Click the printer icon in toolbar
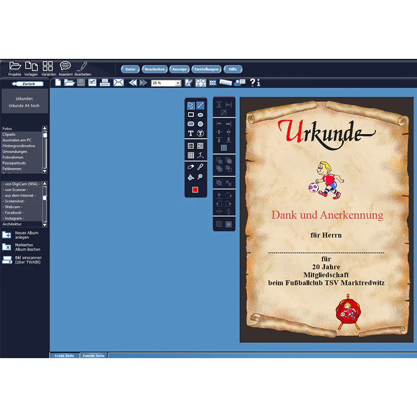Viewport: 417px width, 417px height. point(105,83)
